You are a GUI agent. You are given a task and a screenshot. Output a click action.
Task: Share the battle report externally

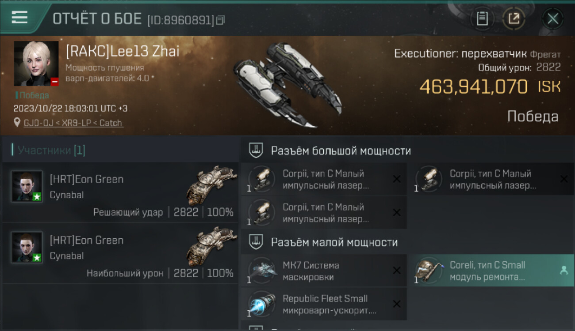click(514, 19)
